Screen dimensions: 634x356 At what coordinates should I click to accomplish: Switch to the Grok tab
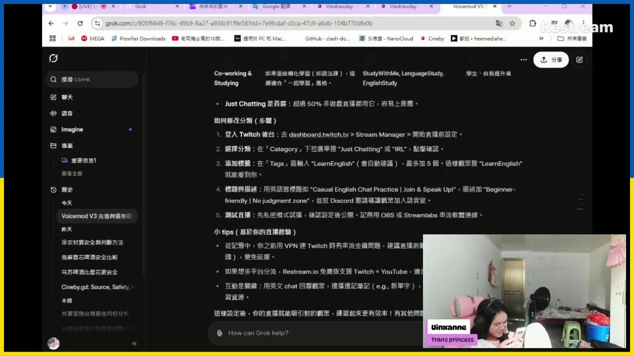click(152, 6)
